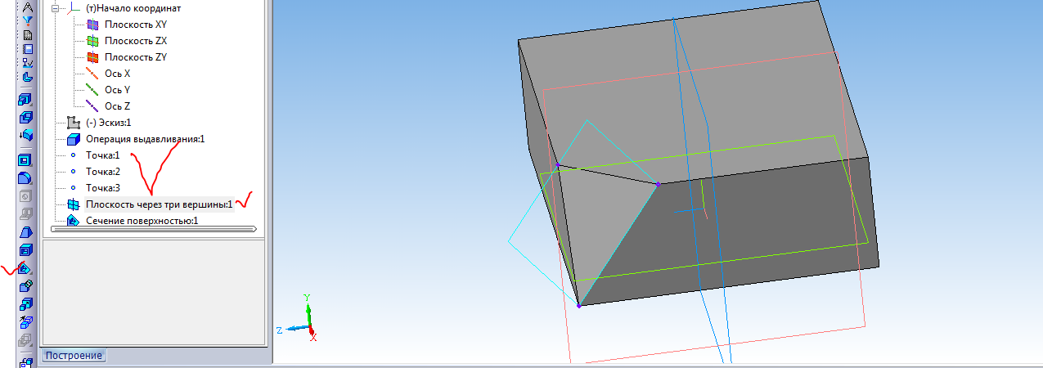
Task: Select Точка:2 in the model tree
Action: pyautogui.click(x=103, y=172)
